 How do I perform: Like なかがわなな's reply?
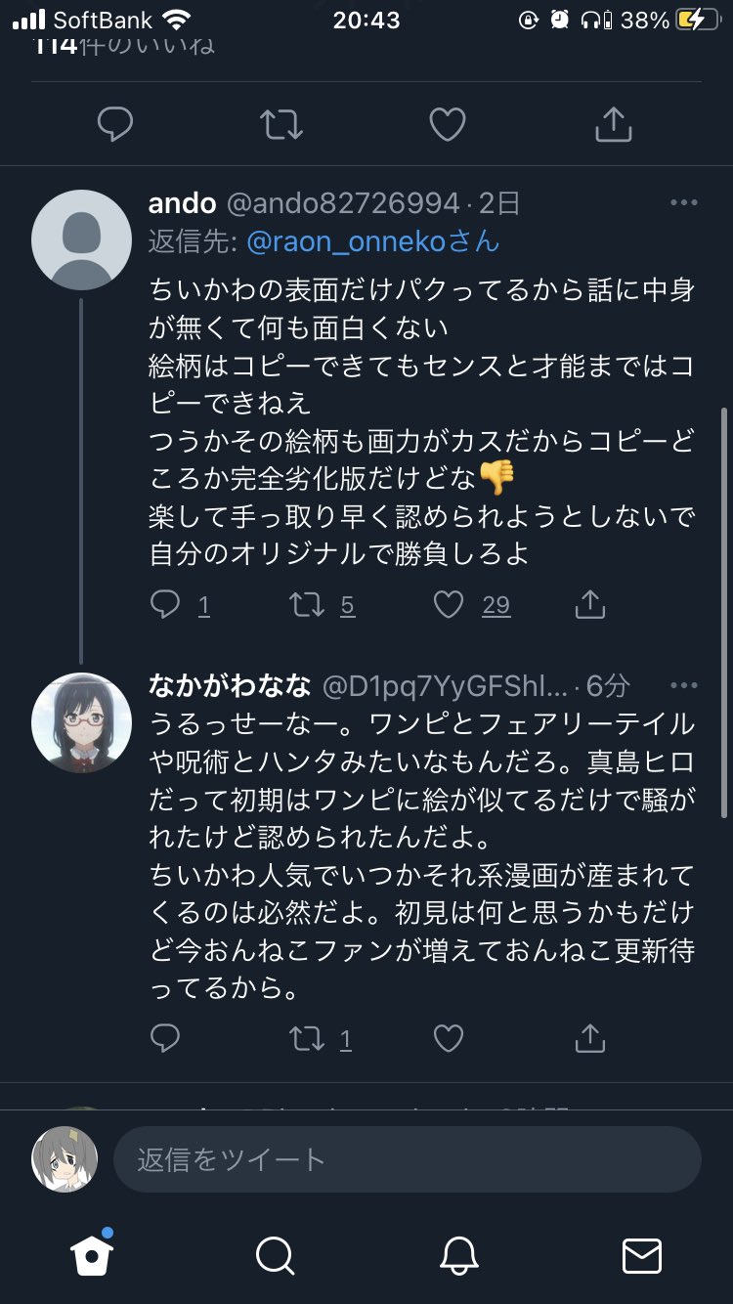(x=449, y=1038)
